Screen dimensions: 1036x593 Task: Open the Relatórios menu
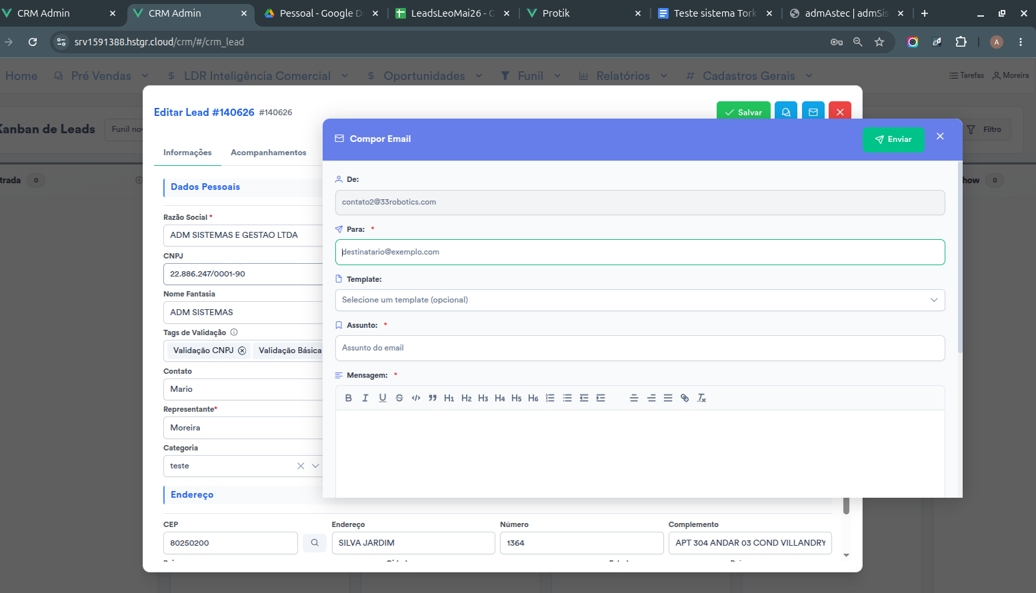pos(623,76)
